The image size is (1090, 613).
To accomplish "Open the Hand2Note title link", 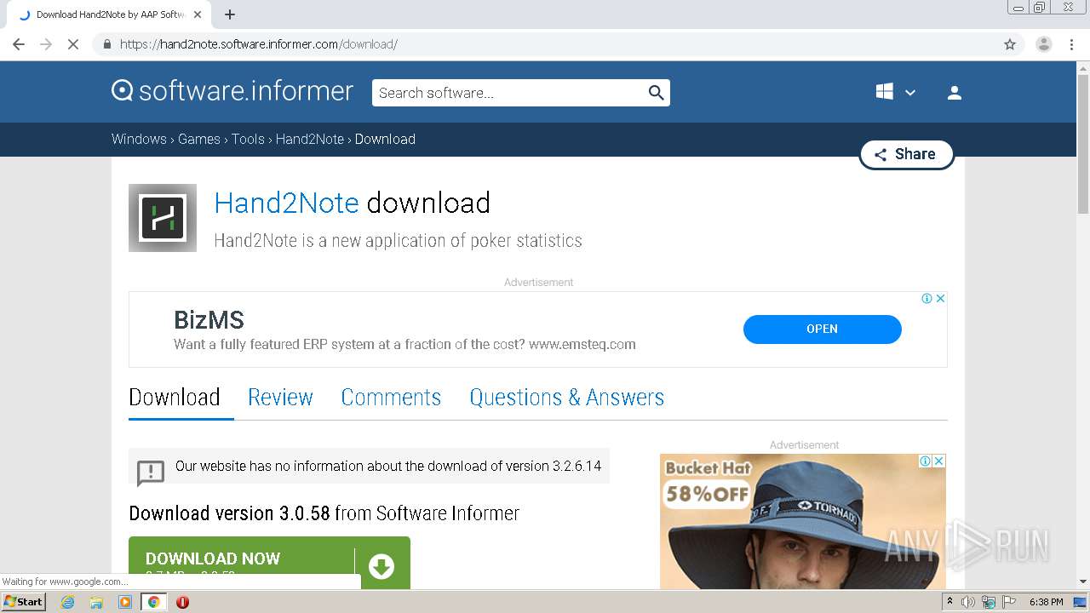I will coord(286,203).
